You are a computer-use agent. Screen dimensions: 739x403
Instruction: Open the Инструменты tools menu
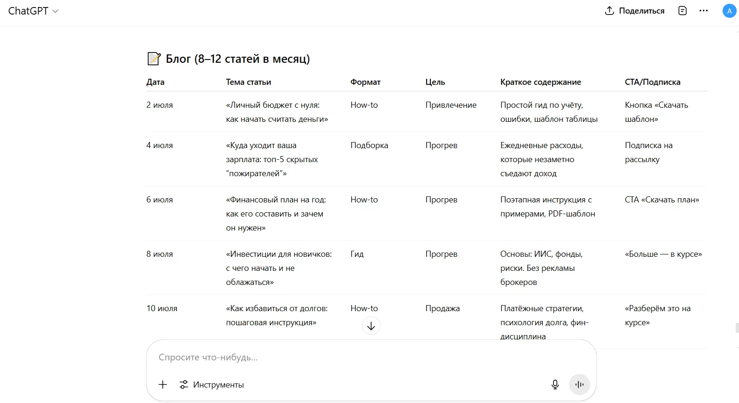coord(212,385)
